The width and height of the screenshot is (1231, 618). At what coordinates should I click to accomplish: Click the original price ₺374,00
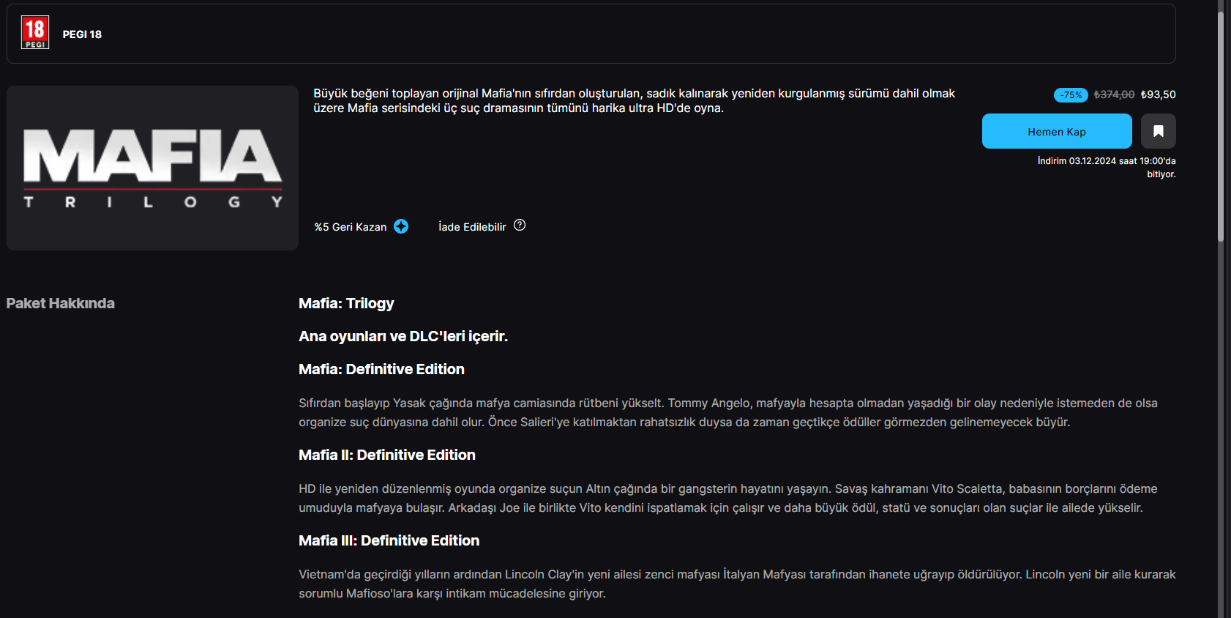click(x=1114, y=94)
